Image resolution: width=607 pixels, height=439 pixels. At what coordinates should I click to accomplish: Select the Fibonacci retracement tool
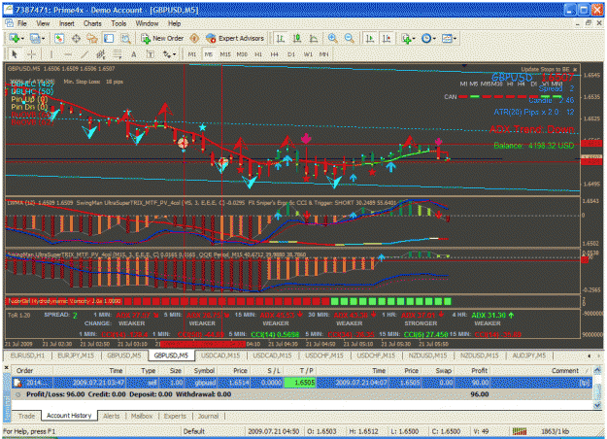tap(118, 54)
